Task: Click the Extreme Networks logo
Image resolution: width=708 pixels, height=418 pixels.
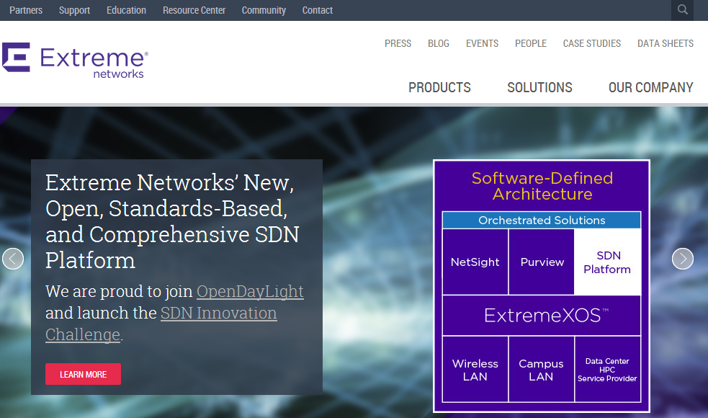Action: click(75, 60)
